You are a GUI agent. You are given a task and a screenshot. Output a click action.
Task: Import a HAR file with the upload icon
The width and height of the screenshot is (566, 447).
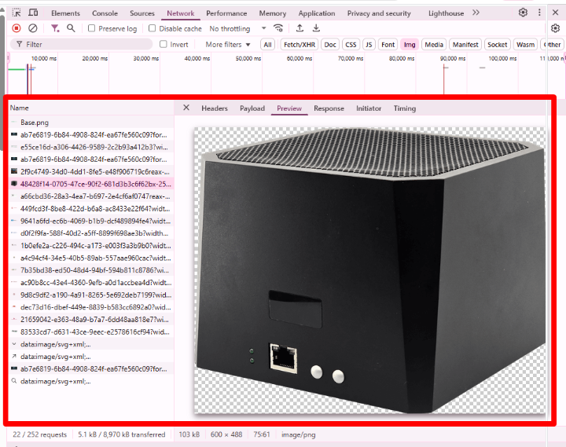click(300, 28)
